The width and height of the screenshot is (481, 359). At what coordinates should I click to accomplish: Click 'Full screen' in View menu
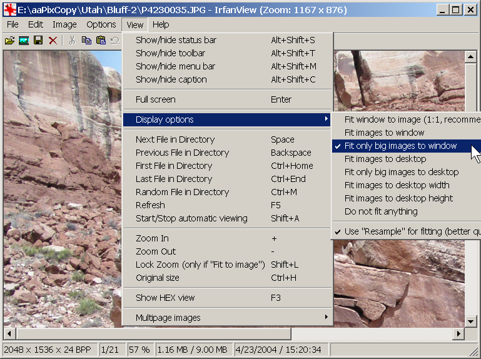pyautogui.click(x=156, y=99)
